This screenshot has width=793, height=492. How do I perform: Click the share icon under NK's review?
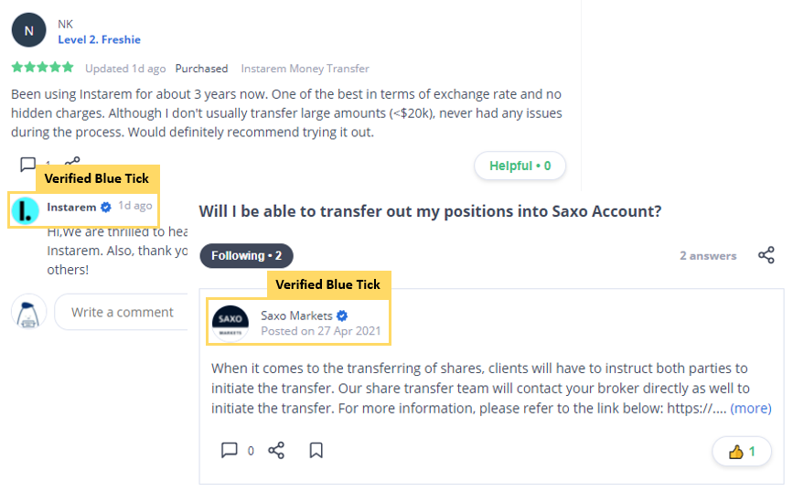73,163
